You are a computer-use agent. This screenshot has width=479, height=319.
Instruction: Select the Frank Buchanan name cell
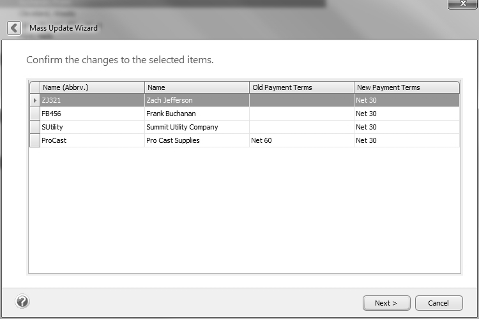pos(197,114)
